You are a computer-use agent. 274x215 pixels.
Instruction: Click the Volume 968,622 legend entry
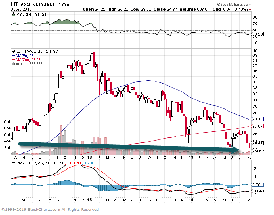click(x=29, y=64)
